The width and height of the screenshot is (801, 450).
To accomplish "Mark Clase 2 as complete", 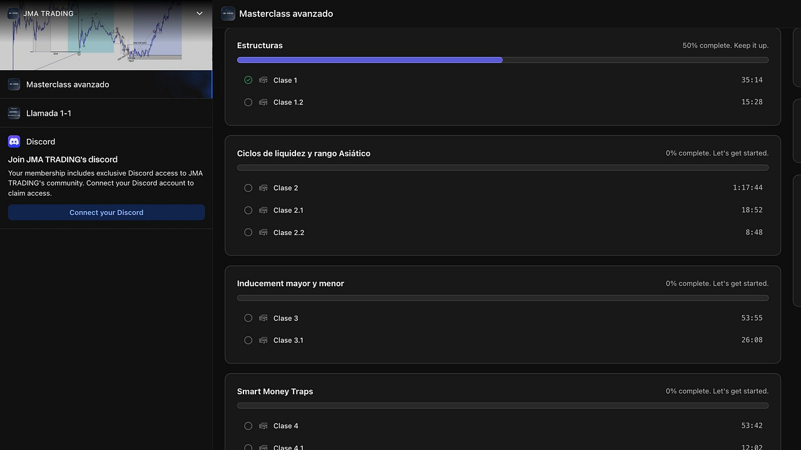I will click(248, 188).
